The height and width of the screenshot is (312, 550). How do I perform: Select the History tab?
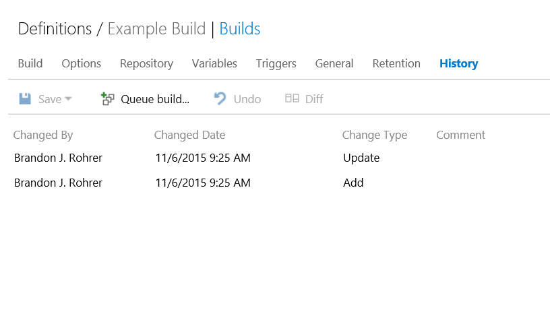pyautogui.click(x=459, y=63)
